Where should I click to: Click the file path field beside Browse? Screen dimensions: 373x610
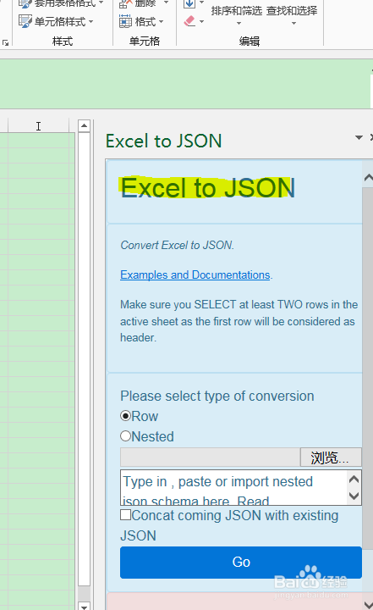click(210, 457)
